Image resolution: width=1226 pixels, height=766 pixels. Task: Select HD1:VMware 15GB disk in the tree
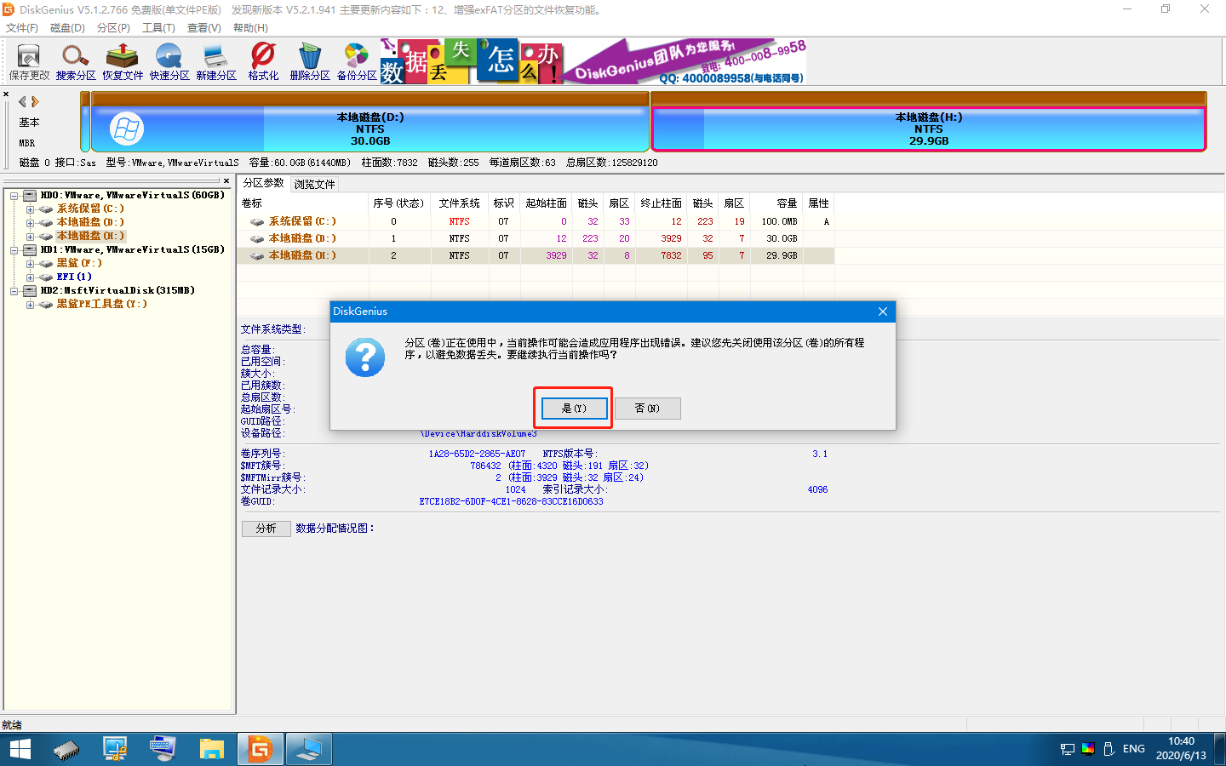tap(132, 249)
